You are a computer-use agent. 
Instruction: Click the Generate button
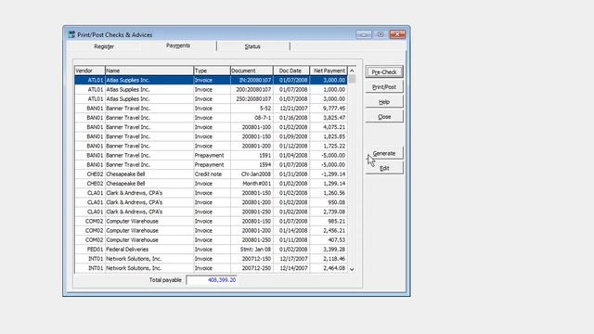tap(384, 153)
